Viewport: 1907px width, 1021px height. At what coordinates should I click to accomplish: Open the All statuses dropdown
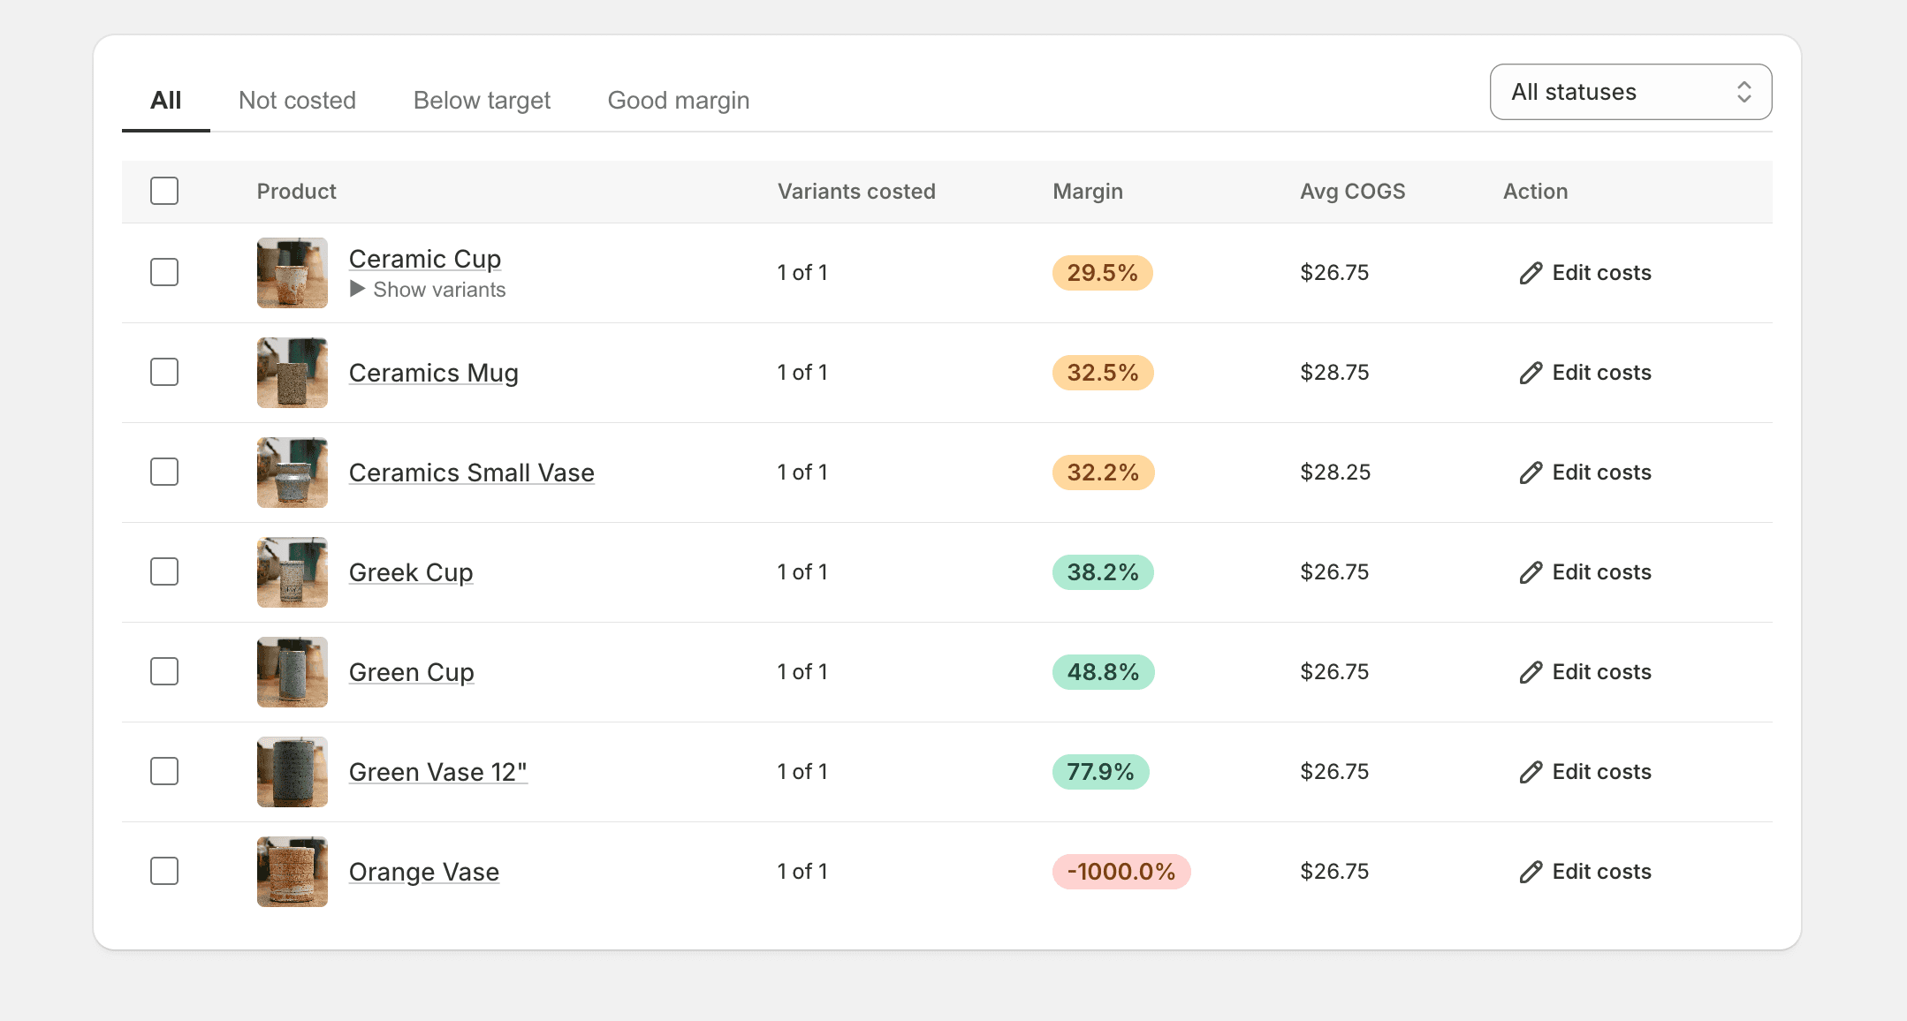point(1630,92)
